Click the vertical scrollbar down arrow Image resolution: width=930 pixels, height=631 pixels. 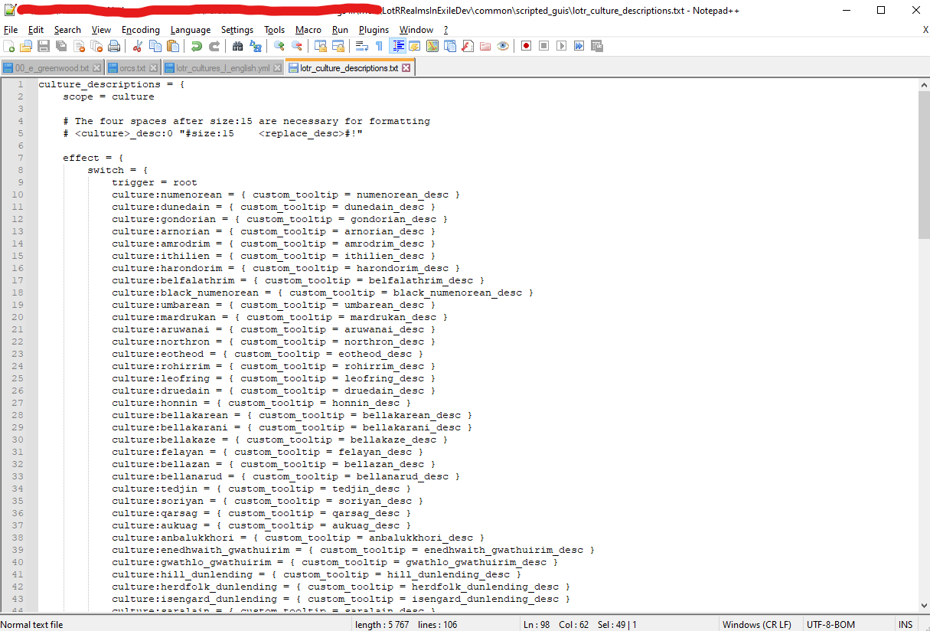pyautogui.click(x=924, y=605)
